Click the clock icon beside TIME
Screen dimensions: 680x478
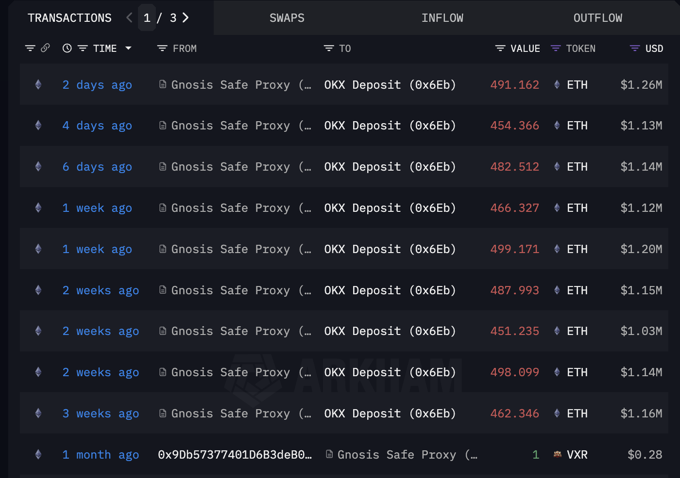coord(67,48)
